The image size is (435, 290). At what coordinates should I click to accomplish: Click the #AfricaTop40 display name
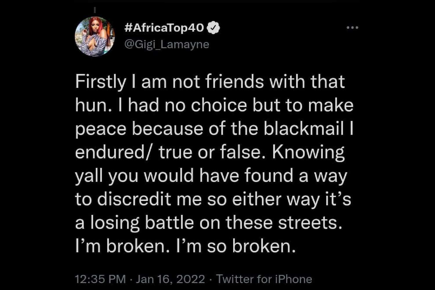tap(164, 28)
